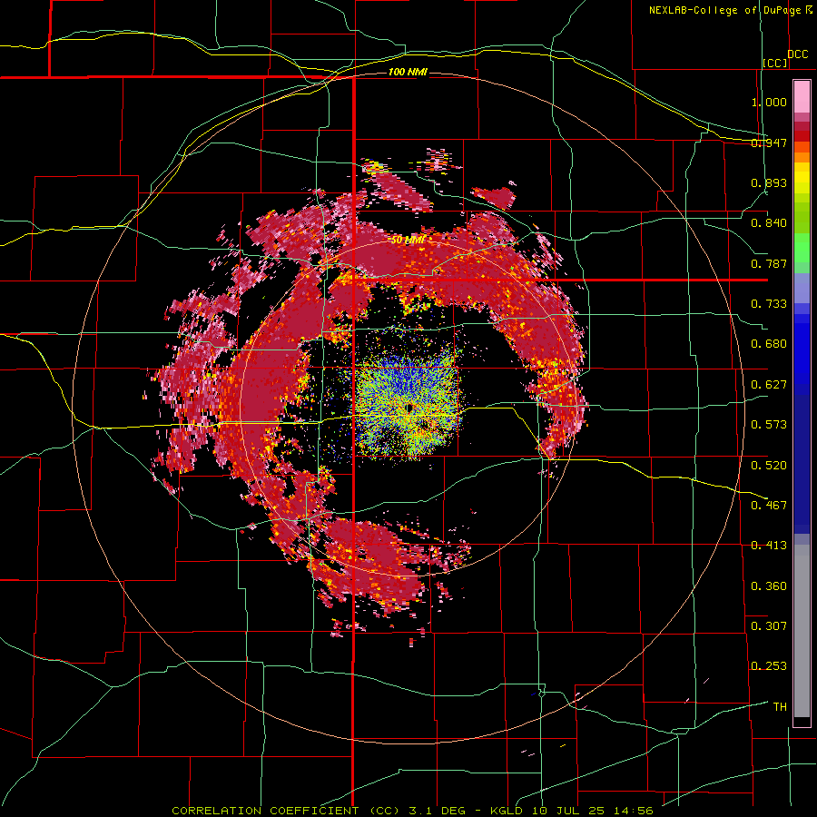This screenshot has width=817, height=817.
Task: Pick the lavender color bar segment
Action: [x=802, y=288]
